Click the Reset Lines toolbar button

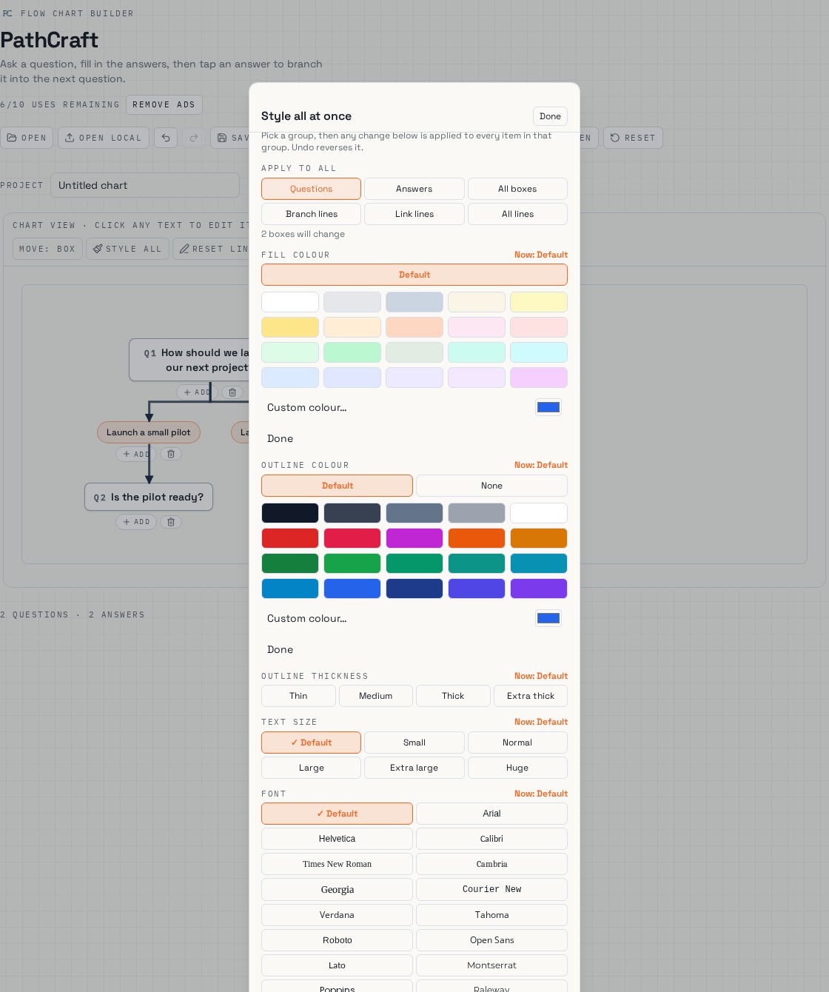coord(213,249)
